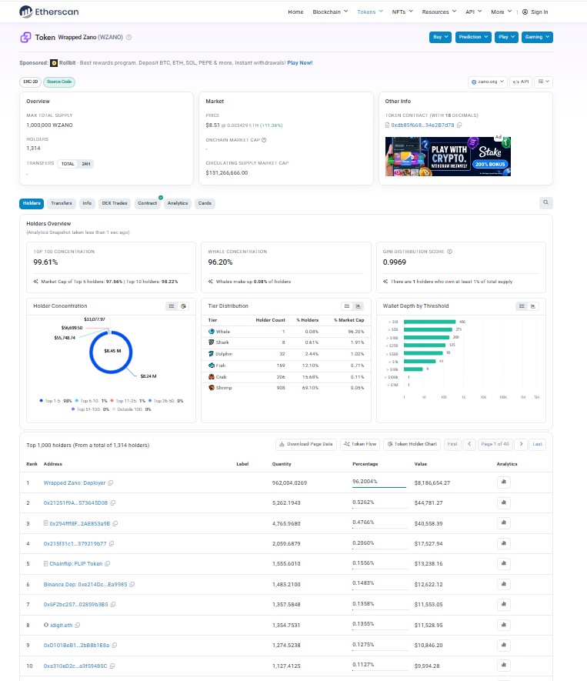Open analytics for Chainflip: FLIP Token row

click(x=504, y=564)
